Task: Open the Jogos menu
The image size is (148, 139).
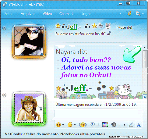Action: click(86, 14)
